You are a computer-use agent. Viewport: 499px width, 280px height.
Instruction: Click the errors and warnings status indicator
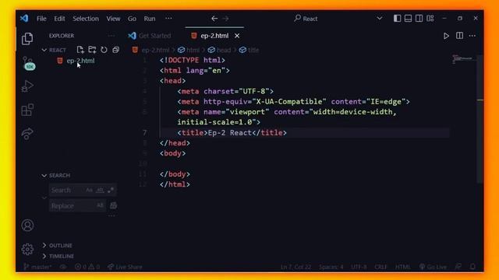coord(87,267)
